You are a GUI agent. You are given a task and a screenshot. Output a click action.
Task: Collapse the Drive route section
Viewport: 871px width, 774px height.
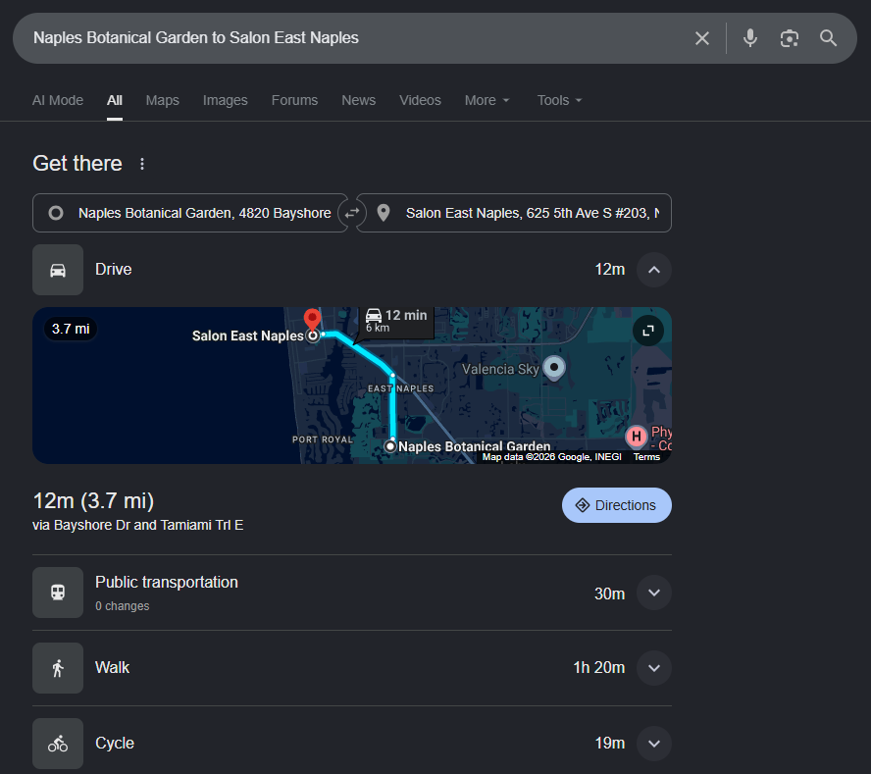[654, 270]
